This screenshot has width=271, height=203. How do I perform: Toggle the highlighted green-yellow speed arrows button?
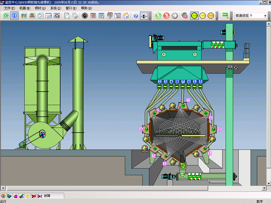pyautogui.click(x=194, y=16)
